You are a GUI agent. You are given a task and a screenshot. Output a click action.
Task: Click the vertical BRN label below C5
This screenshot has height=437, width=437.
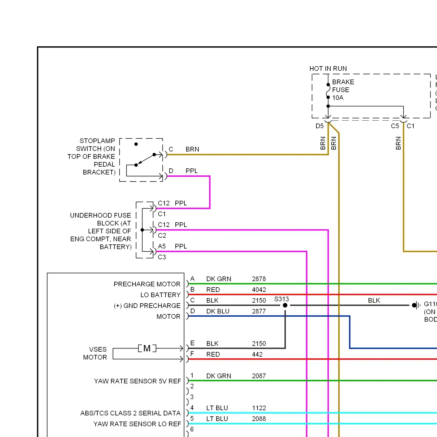398,143
